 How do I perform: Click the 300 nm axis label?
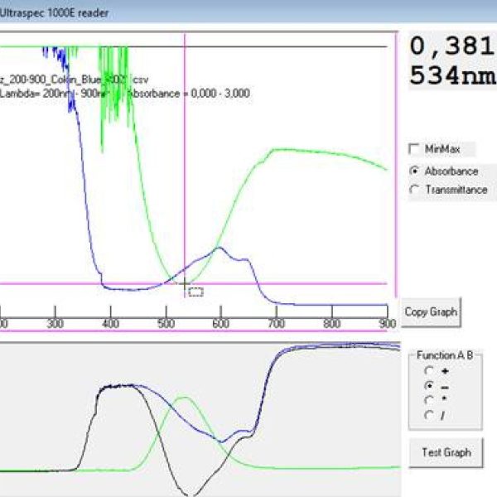55,324
